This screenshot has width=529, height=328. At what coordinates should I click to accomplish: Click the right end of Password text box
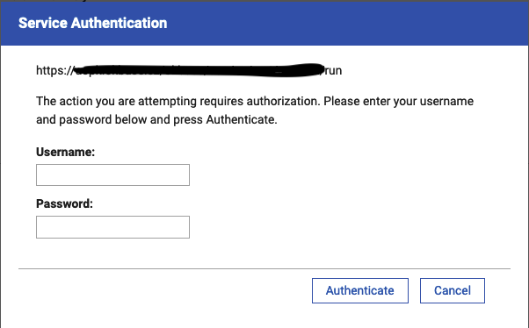pyautogui.click(x=186, y=227)
